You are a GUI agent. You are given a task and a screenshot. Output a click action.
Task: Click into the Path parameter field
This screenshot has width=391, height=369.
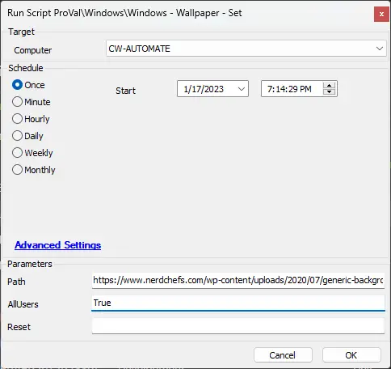(x=238, y=281)
